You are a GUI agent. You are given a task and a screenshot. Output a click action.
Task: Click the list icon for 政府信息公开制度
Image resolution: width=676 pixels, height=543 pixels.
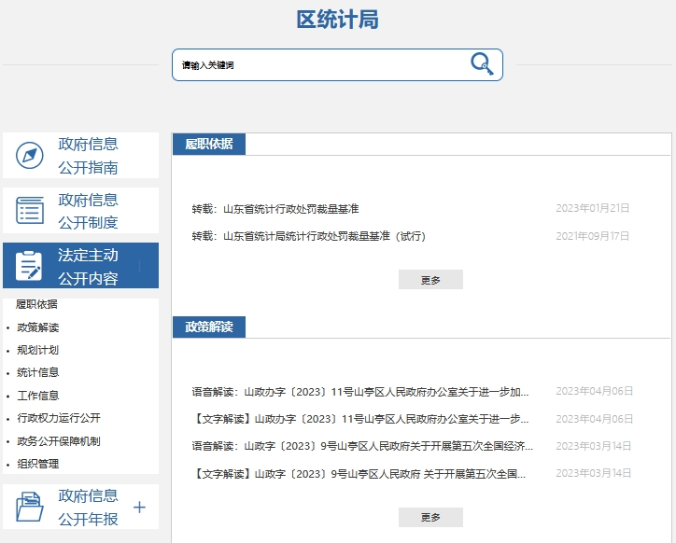30,211
